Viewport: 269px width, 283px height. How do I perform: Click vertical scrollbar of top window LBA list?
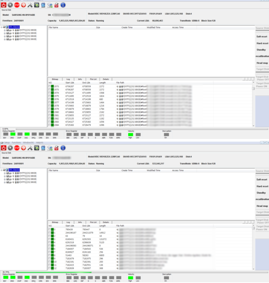click(x=253, y=104)
